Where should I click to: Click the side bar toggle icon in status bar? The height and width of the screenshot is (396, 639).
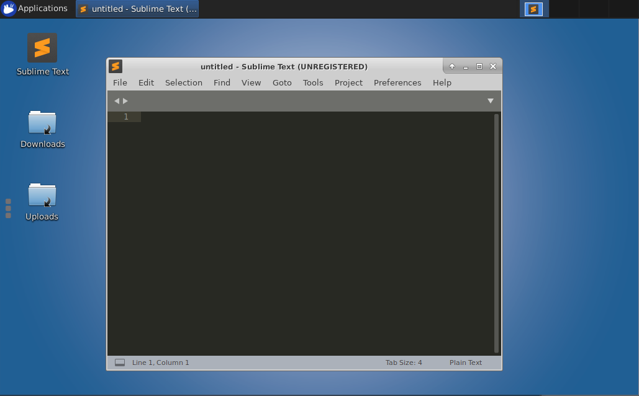click(x=120, y=363)
